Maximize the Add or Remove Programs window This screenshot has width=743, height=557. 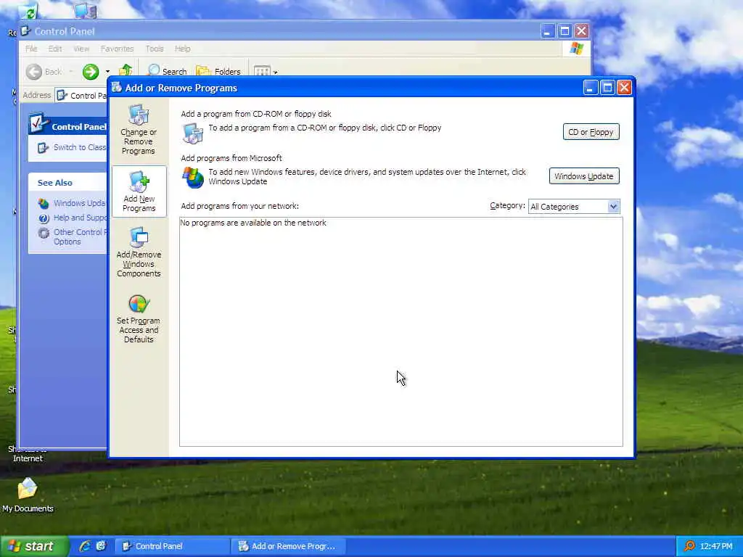click(607, 88)
